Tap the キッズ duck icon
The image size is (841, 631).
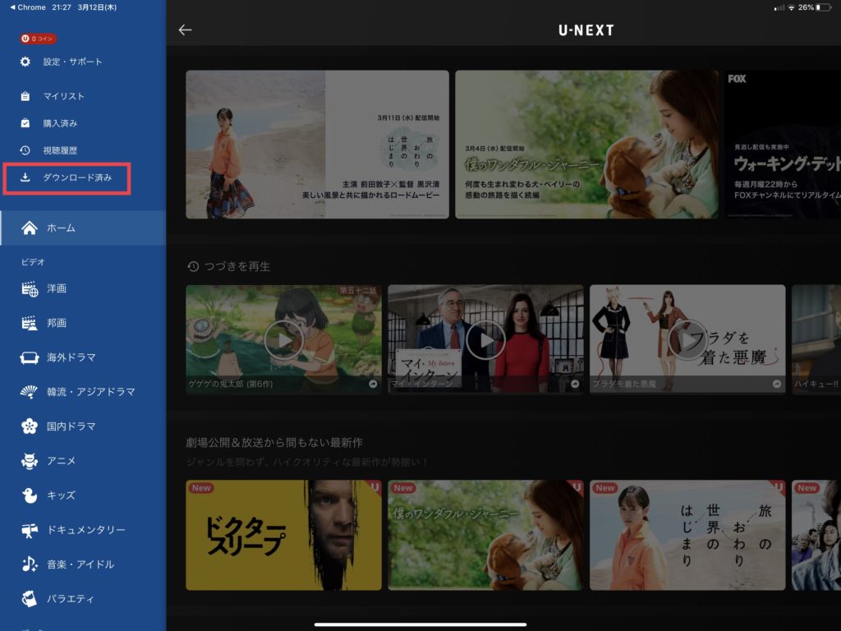(x=30, y=495)
